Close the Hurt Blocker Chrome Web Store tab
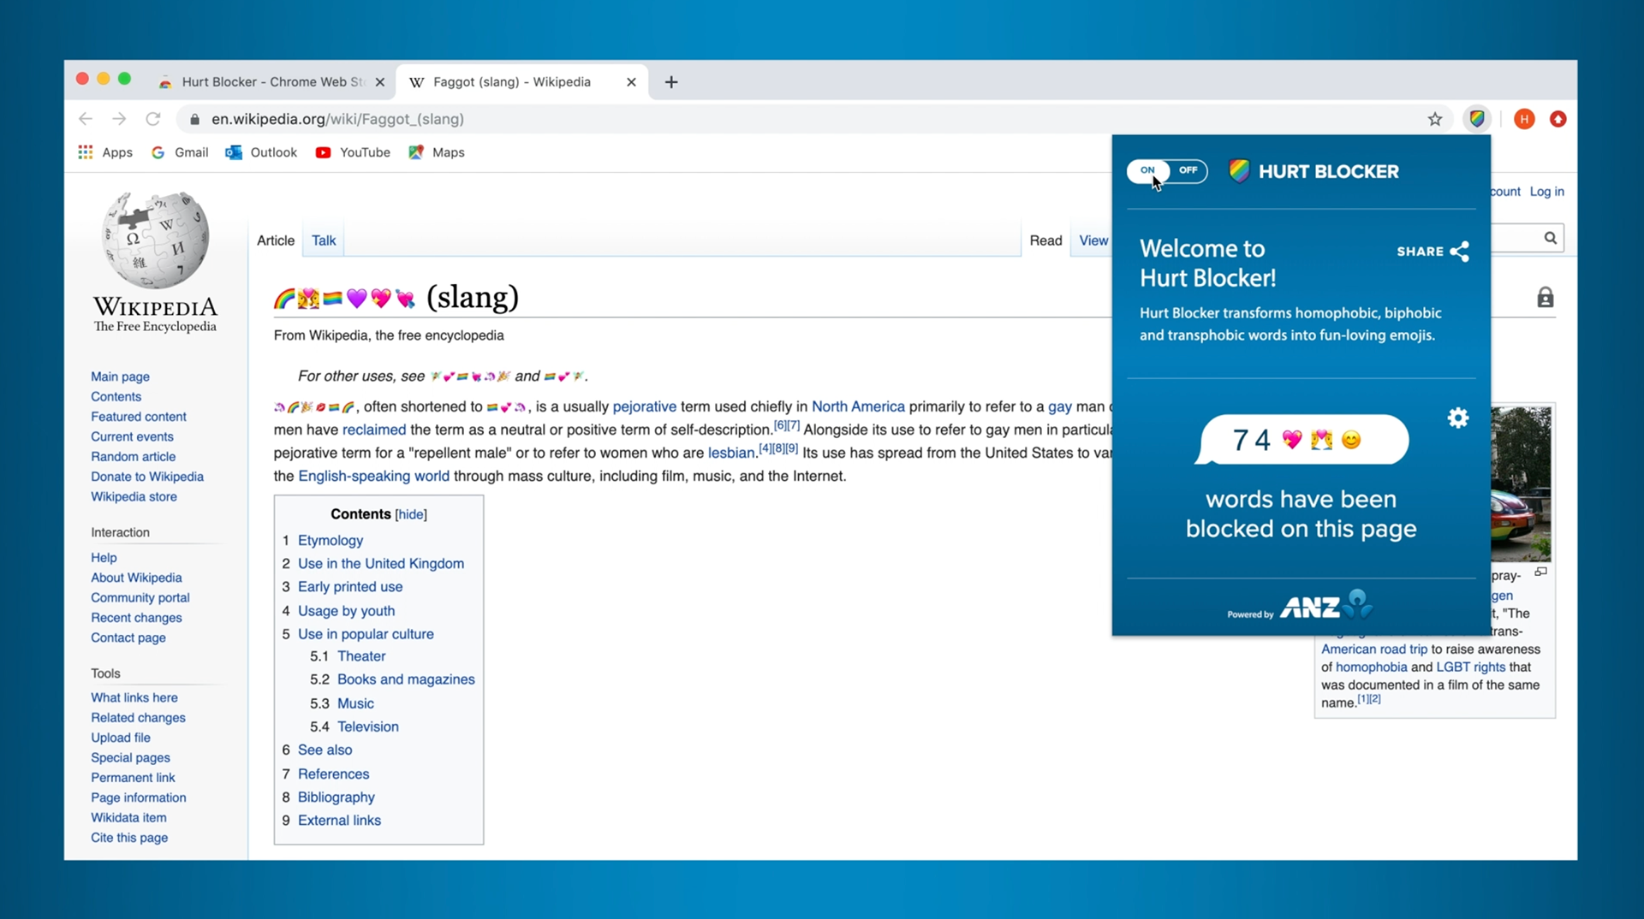Image resolution: width=1644 pixels, height=919 pixels. [x=380, y=82]
